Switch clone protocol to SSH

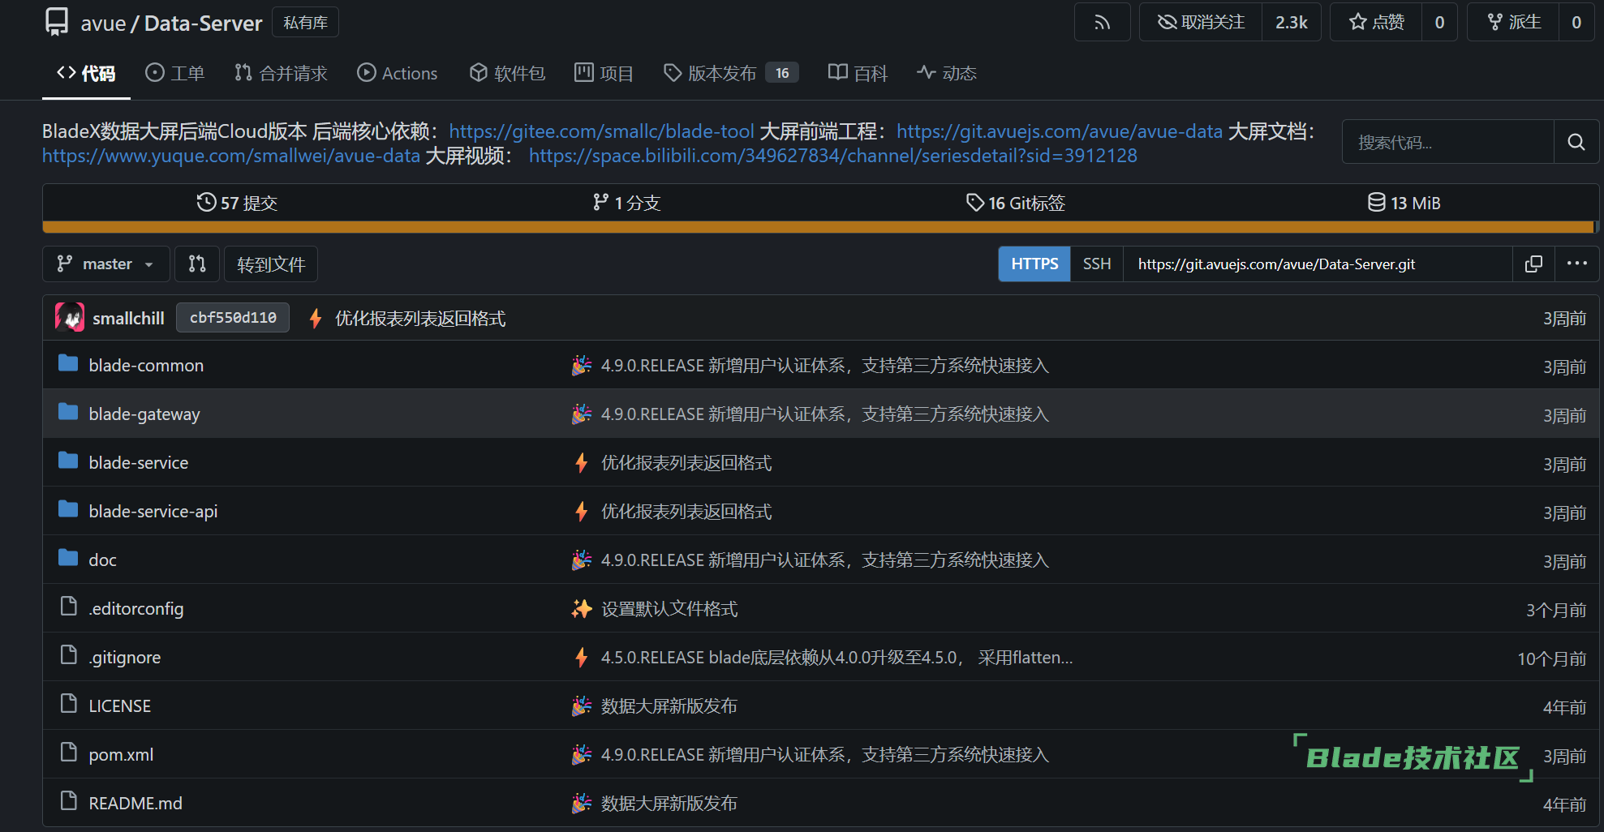point(1096,264)
